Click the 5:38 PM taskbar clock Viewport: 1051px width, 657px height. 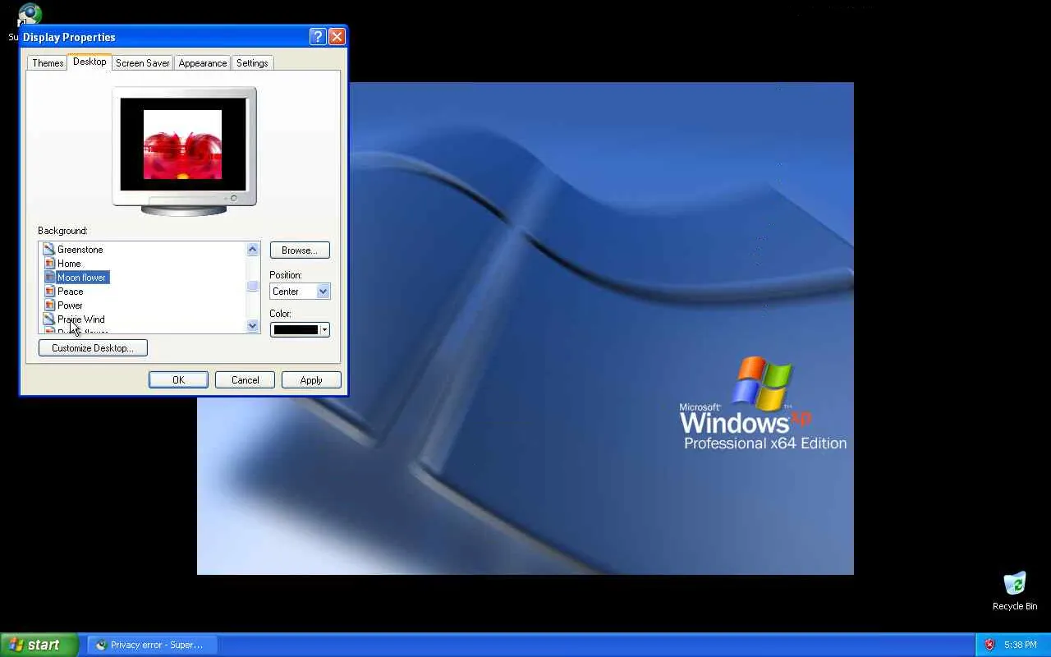click(x=1020, y=645)
